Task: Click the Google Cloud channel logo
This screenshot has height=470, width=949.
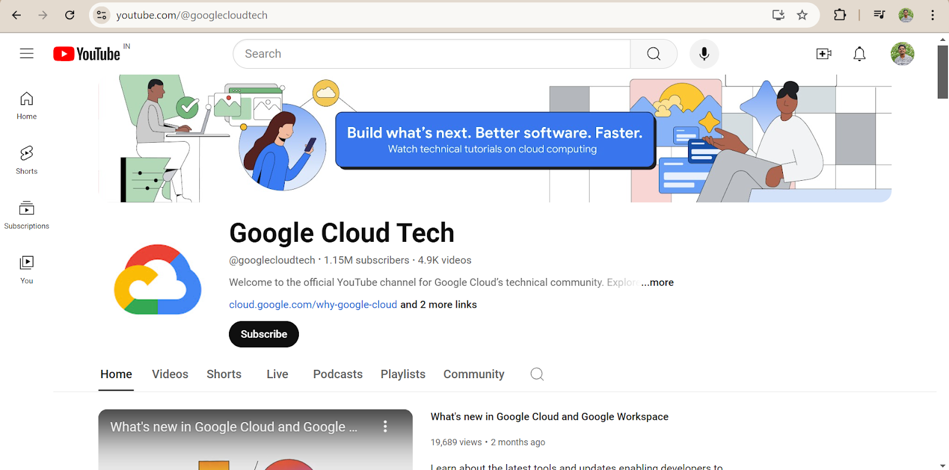Action: tap(158, 279)
